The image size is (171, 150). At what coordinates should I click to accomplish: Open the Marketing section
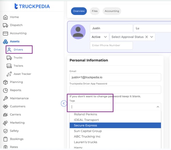17,123
